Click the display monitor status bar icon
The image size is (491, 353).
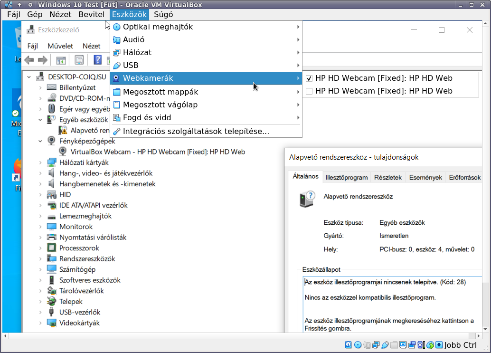click(x=403, y=345)
